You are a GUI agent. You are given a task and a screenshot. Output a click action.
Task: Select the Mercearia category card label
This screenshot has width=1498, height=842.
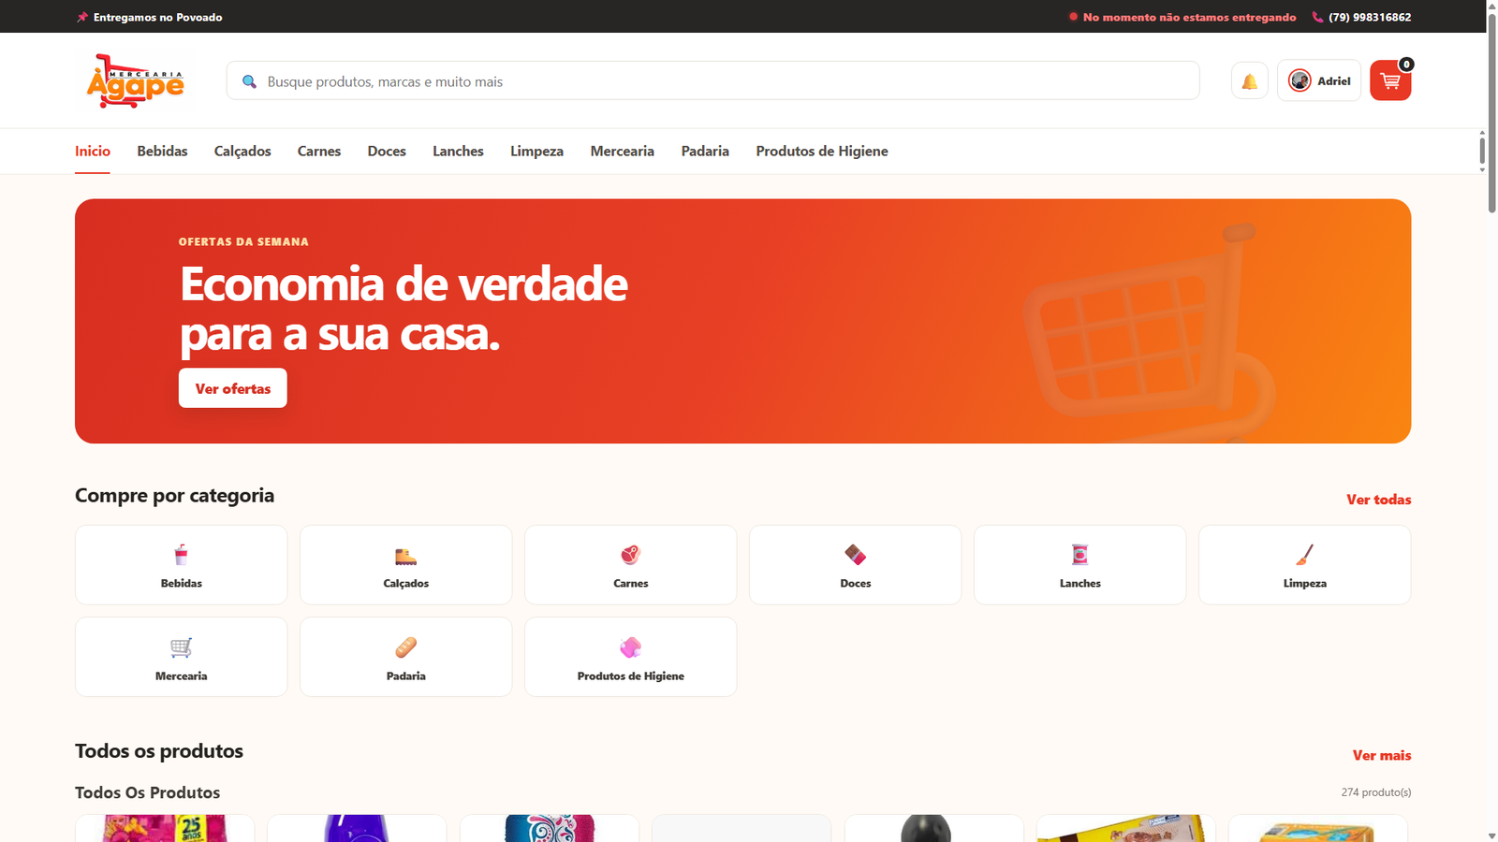(181, 675)
